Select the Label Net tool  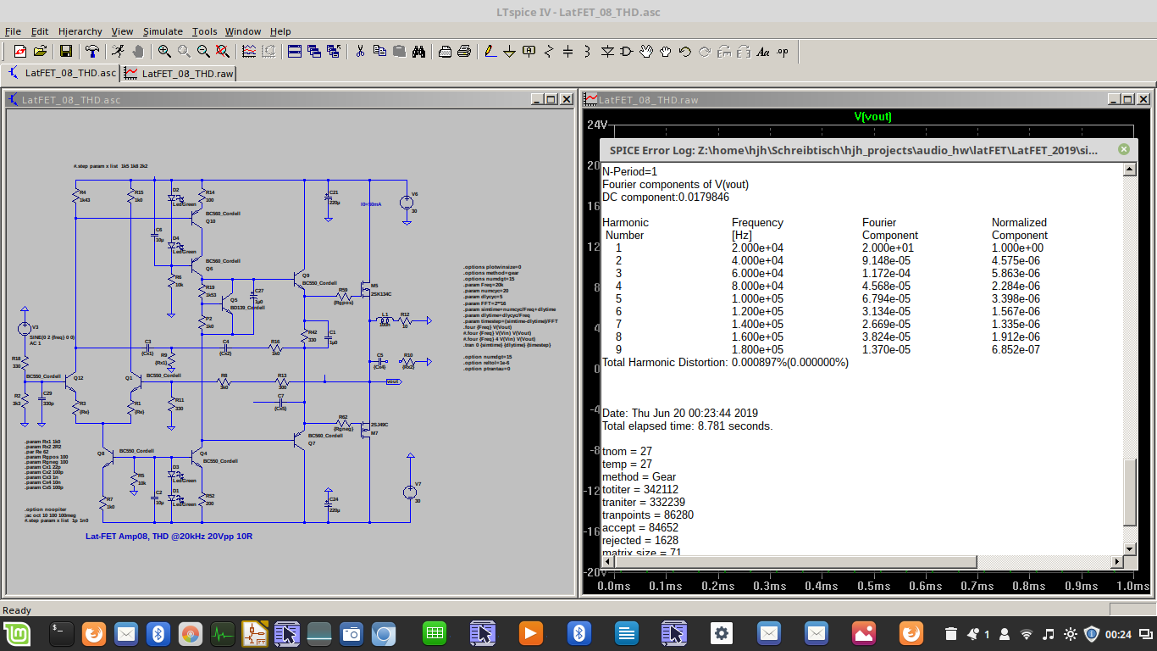point(529,52)
